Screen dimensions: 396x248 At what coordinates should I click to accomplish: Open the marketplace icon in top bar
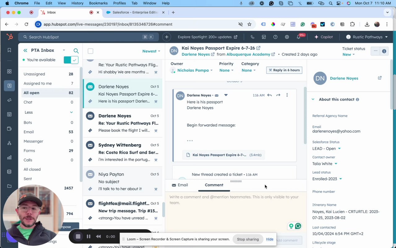264,37
